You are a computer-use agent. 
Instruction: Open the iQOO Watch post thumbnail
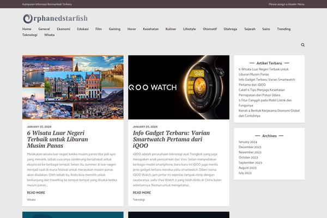point(179,87)
